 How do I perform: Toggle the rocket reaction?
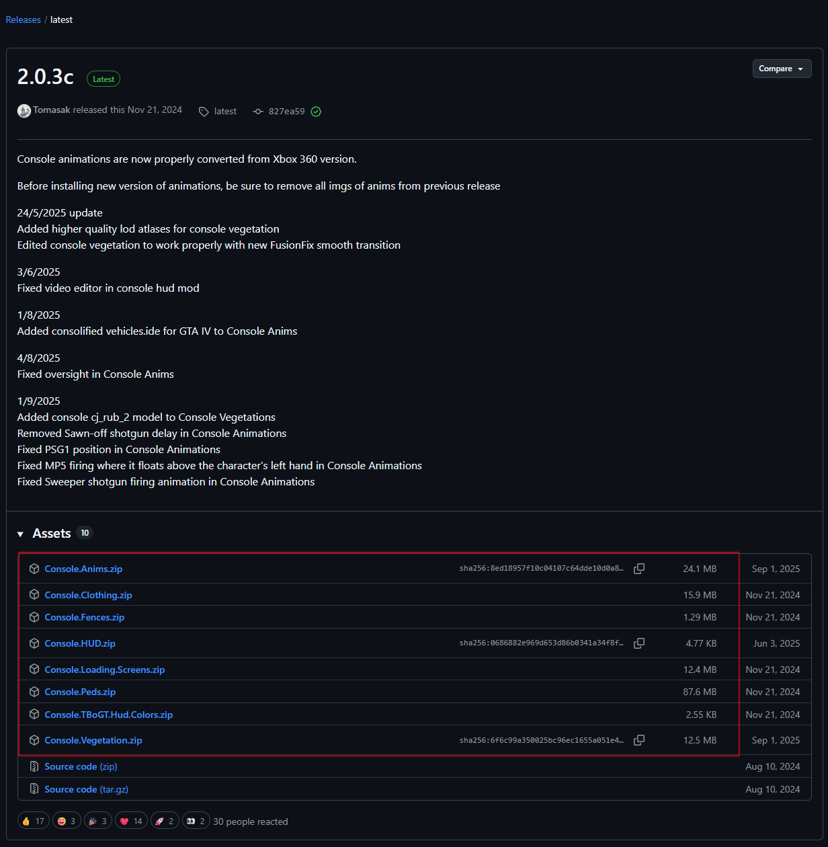[165, 821]
